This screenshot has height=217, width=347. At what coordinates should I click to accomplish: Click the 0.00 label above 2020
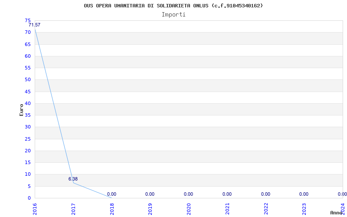click(x=188, y=194)
